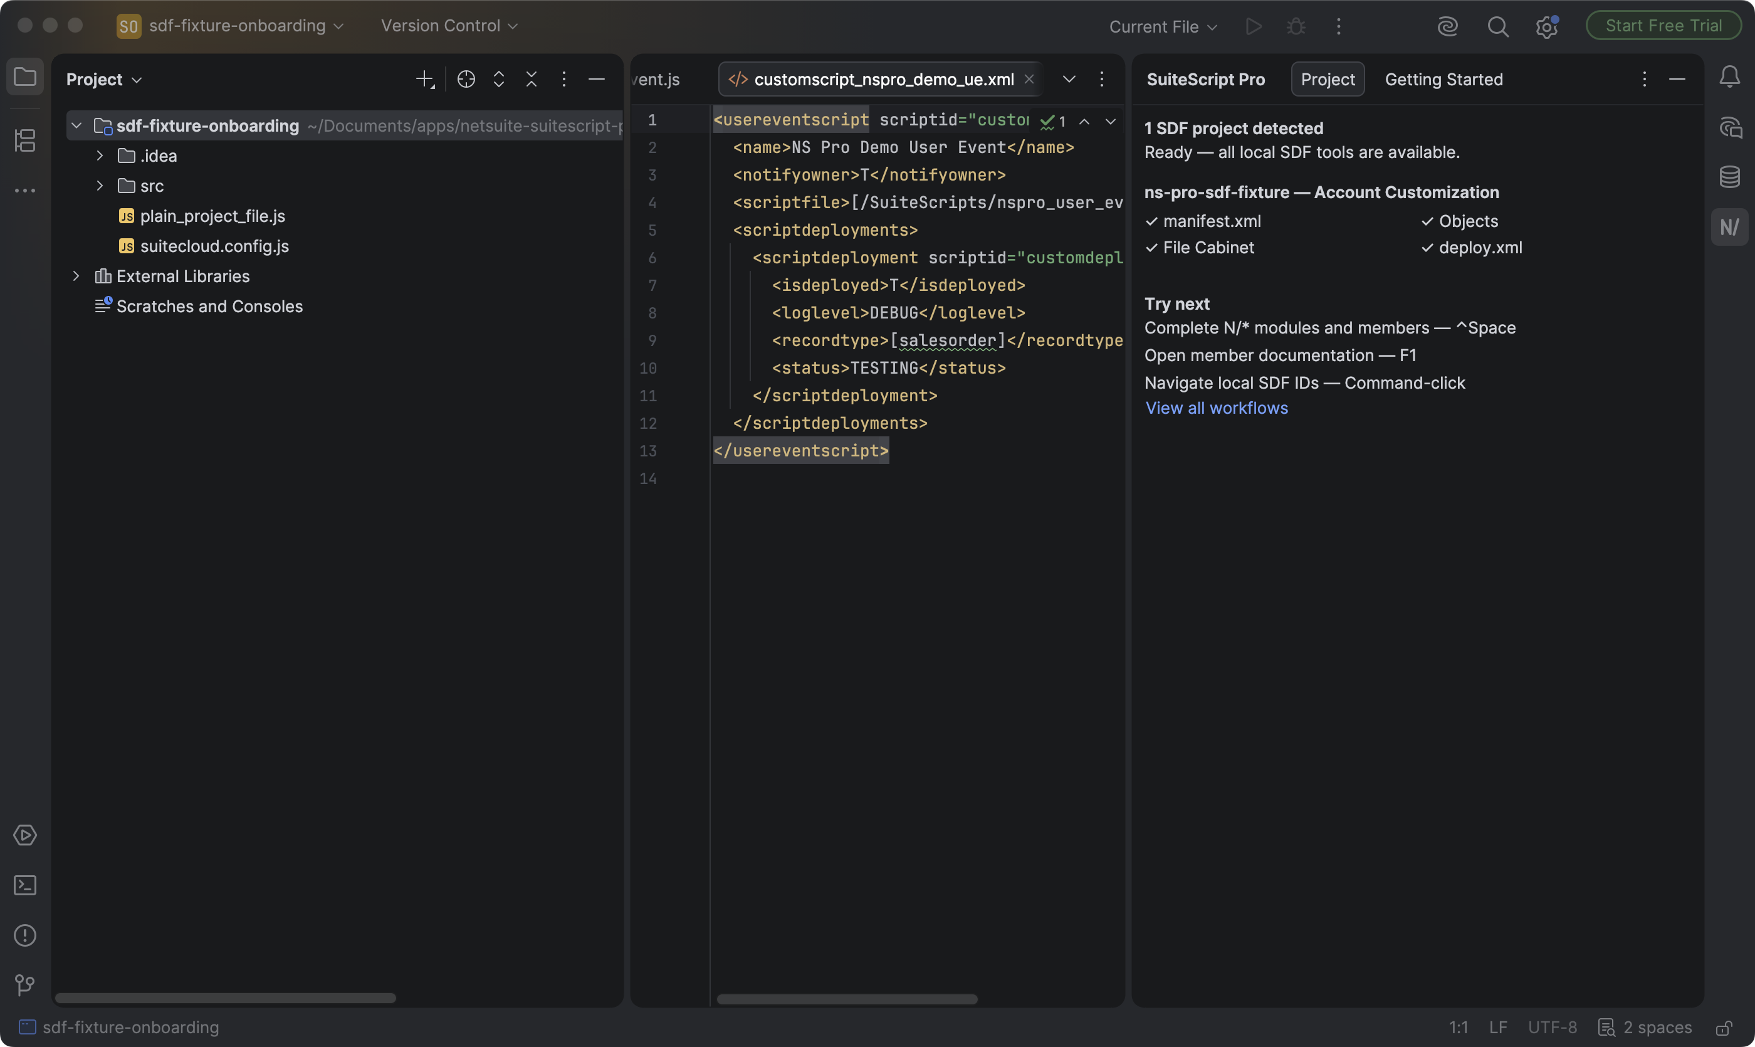Select the Project tab in SuiteScript Pro

click(1328, 79)
